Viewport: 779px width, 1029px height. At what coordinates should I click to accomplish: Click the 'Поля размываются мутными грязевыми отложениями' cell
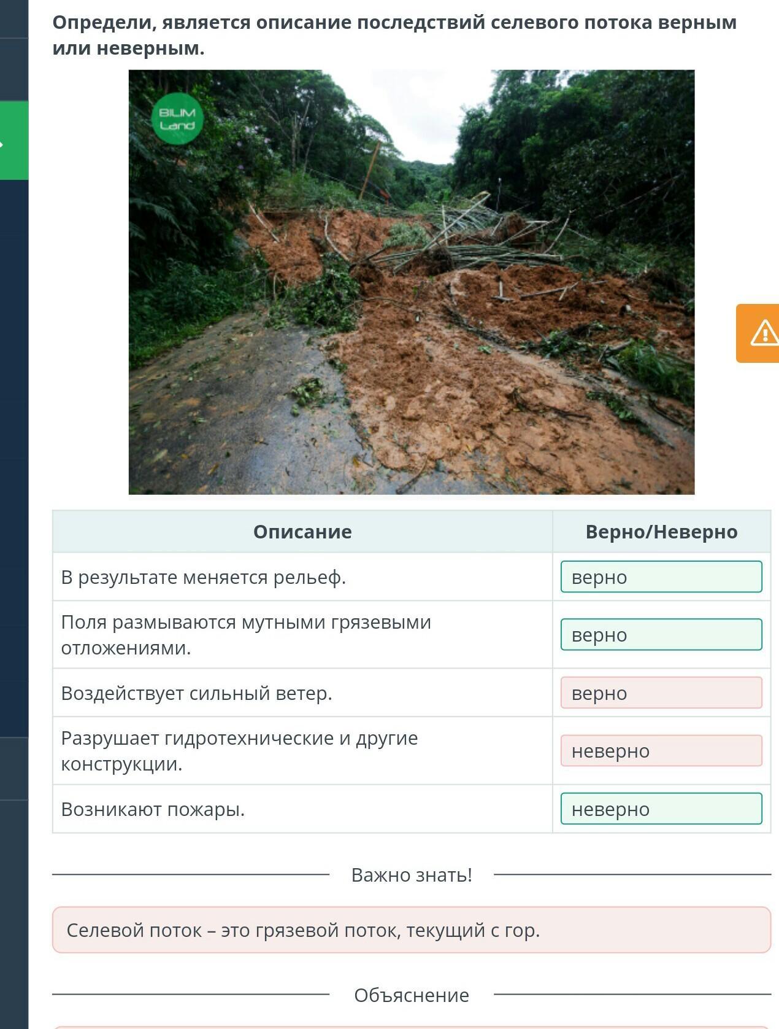click(302, 635)
